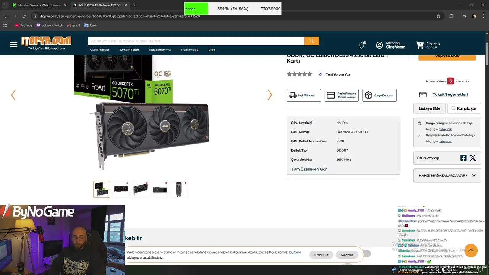Click the Kargo Bedava badge
489x275 pixels.
tap(379, 95)
